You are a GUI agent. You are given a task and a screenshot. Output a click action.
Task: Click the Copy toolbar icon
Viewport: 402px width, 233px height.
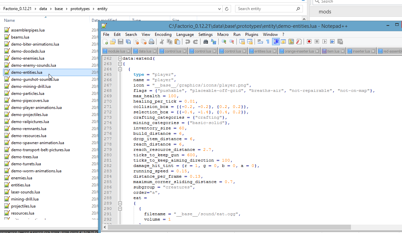click(170, 42)
